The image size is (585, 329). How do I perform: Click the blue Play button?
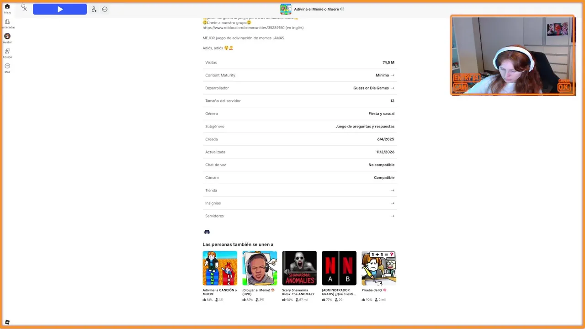[60, 9]
